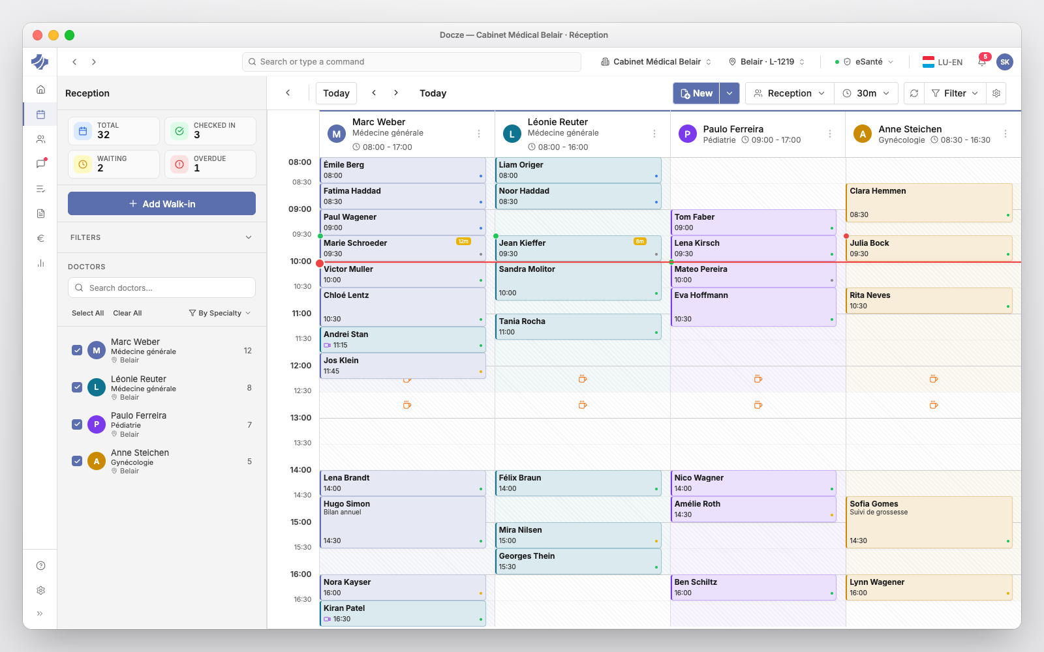Open the documents icon in the sidebar
1044x652 pixels.
click(40, 213)
